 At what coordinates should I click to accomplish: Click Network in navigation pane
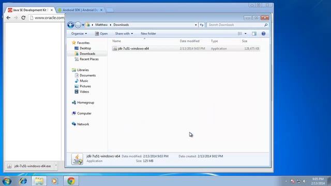[x=83, y=124]
